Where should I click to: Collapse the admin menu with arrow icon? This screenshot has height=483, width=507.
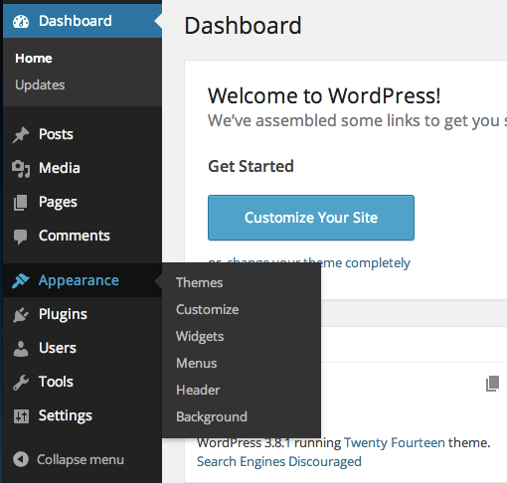point(21,459)
